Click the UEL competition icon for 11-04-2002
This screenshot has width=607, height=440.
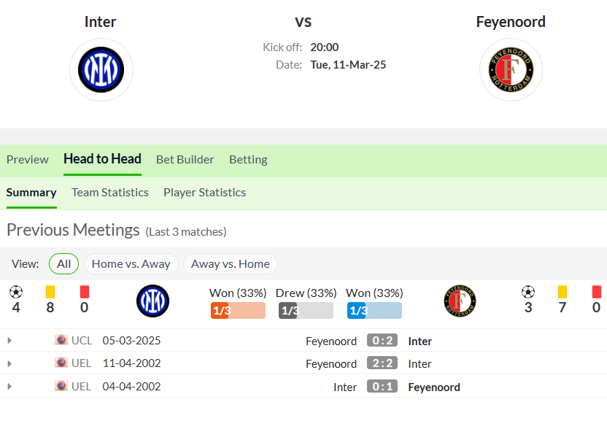[61, 363]
